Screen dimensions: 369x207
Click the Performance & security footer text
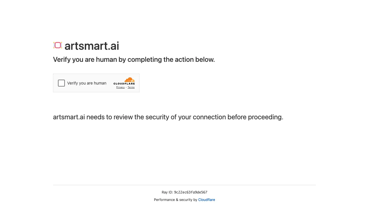click(176, 200)
